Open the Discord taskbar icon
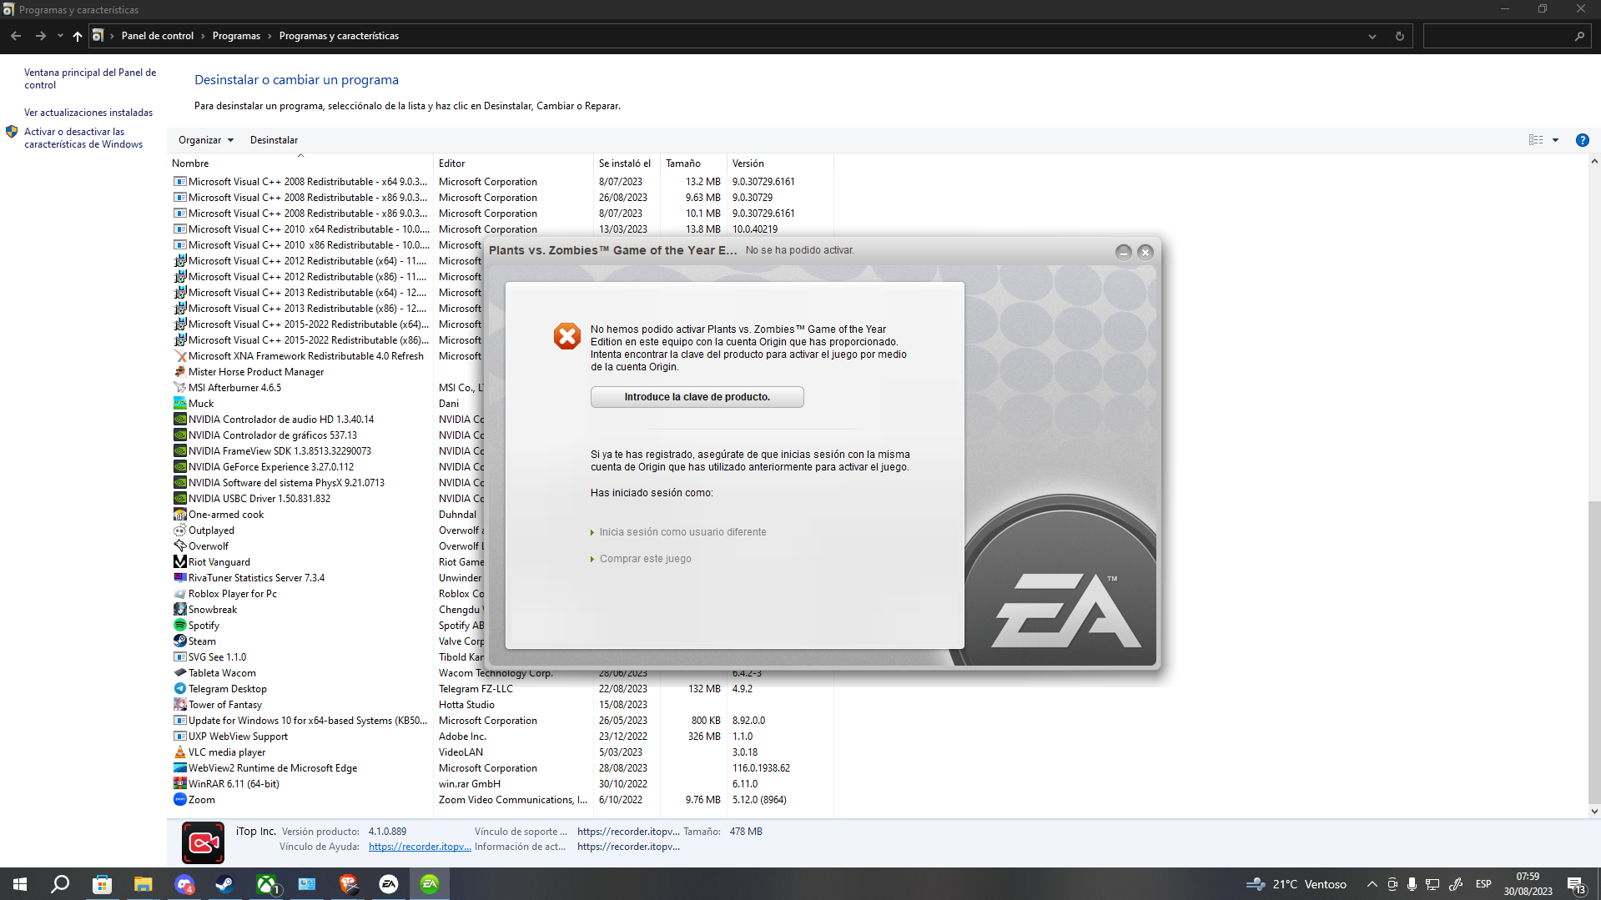The image size is (1601, 900). tap(184, 884)
